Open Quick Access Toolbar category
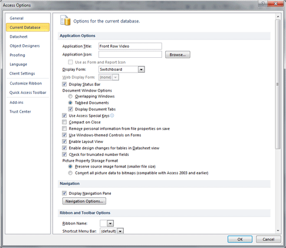286x248 pixels. coord(28,93)
